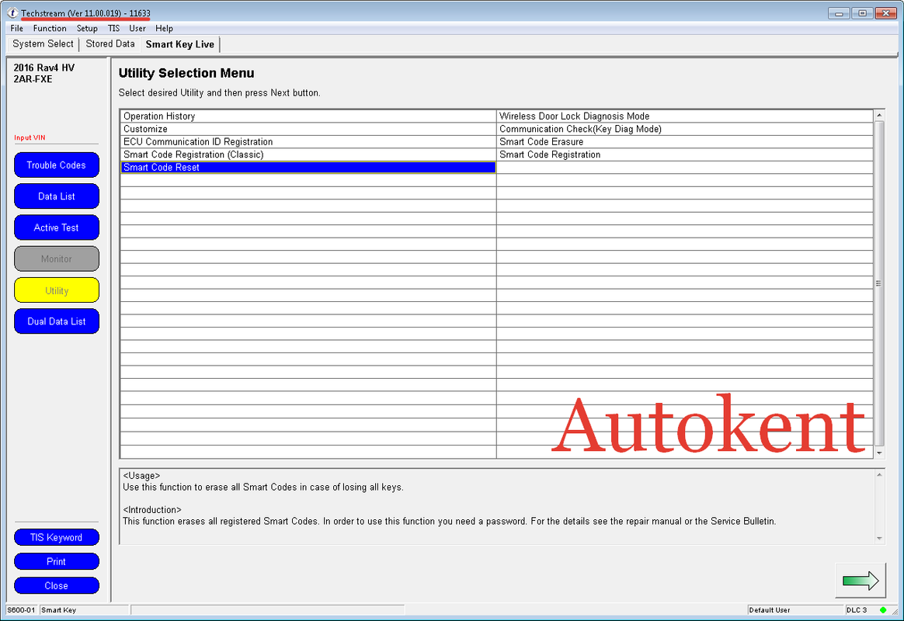Viewport: 904px width, 621px height.
Task: Click the 2016 Rav4 HV vehicle label
Action: coord(43,68)
